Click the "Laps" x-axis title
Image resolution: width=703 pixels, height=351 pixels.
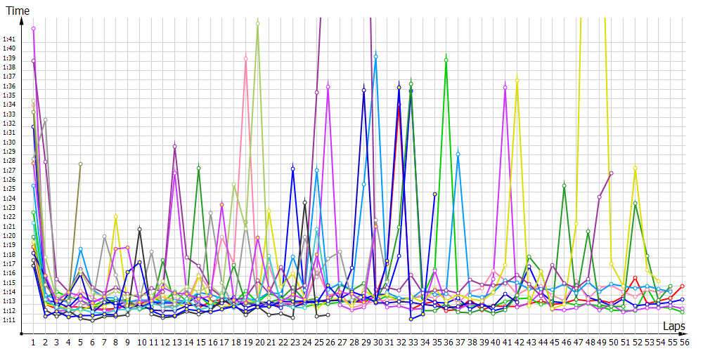point(673,326)
